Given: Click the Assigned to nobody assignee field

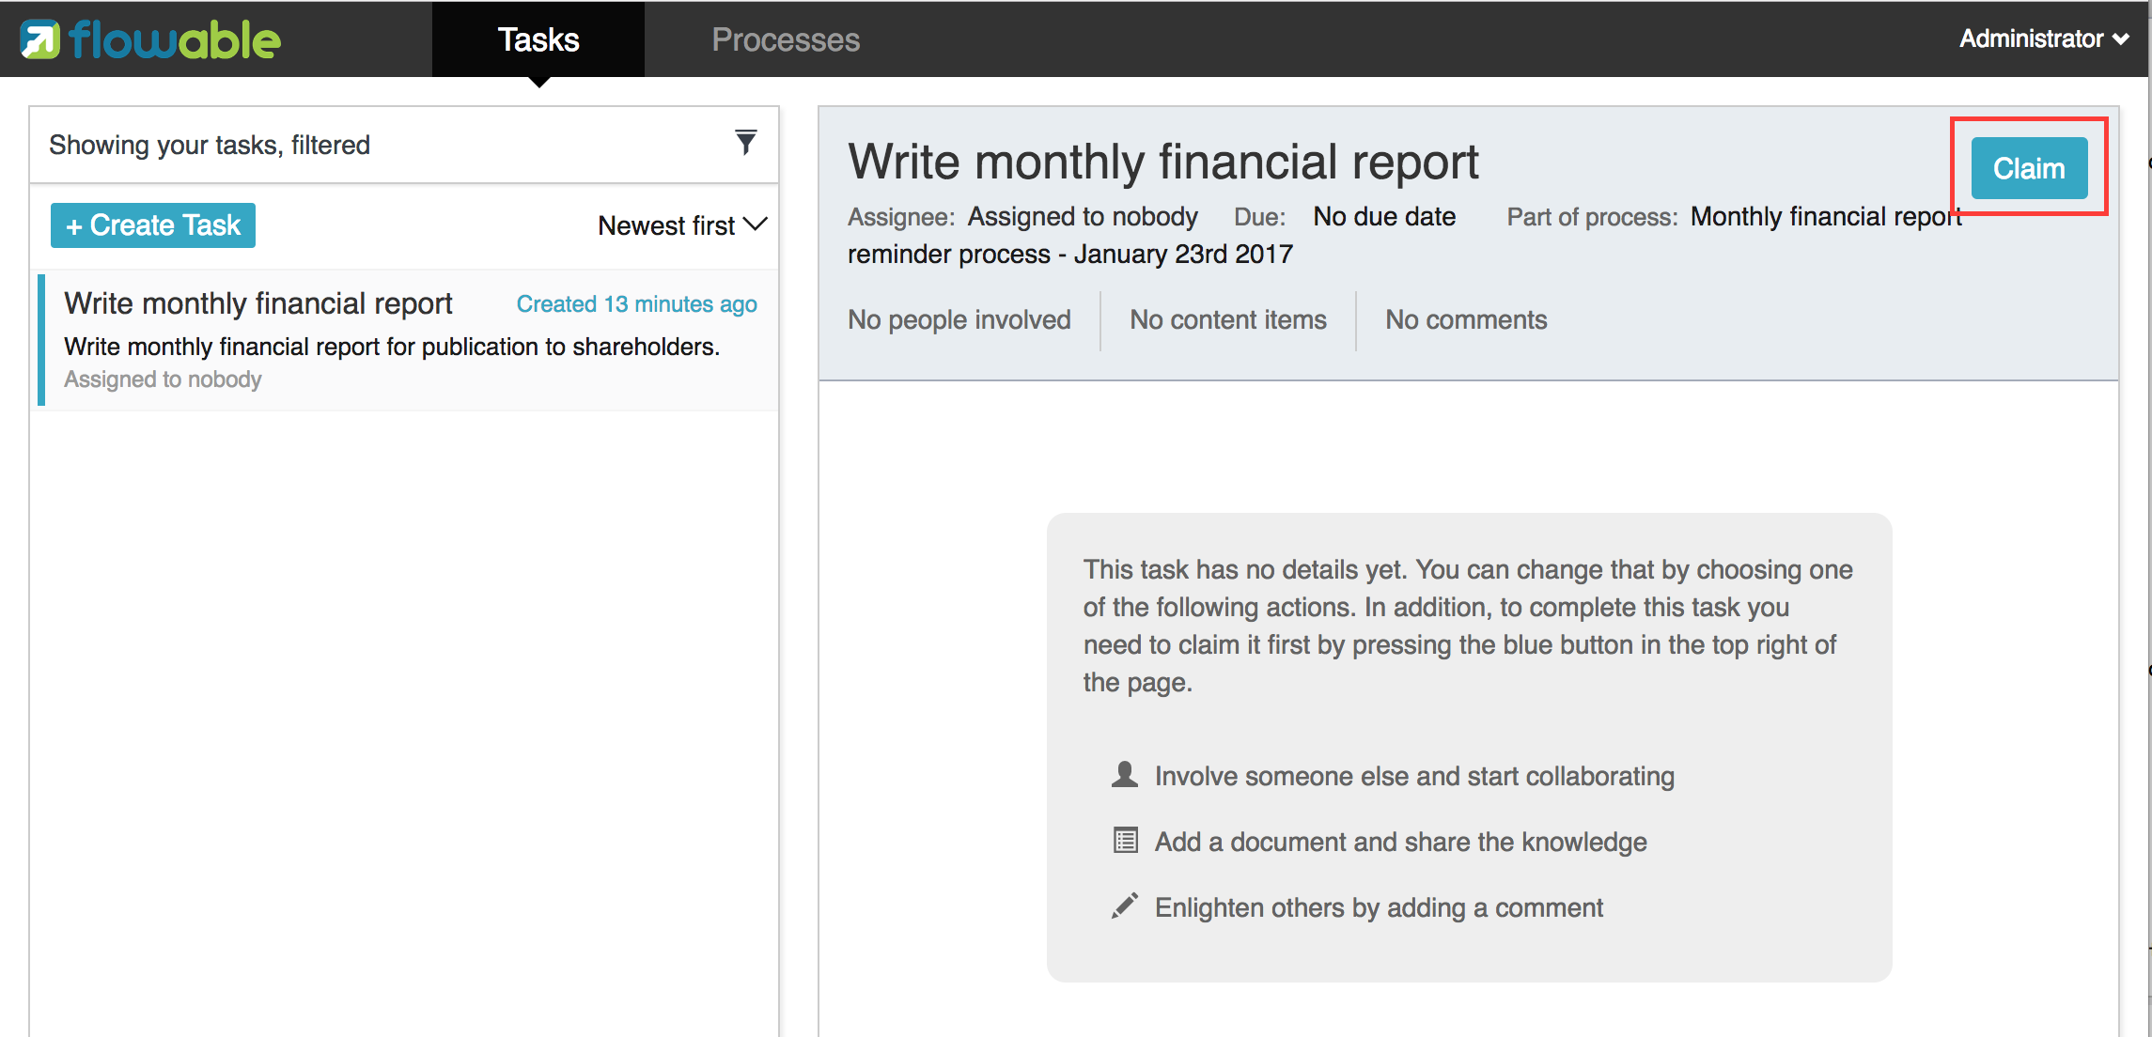Looking at the screenshot, I should (1082, 216).
